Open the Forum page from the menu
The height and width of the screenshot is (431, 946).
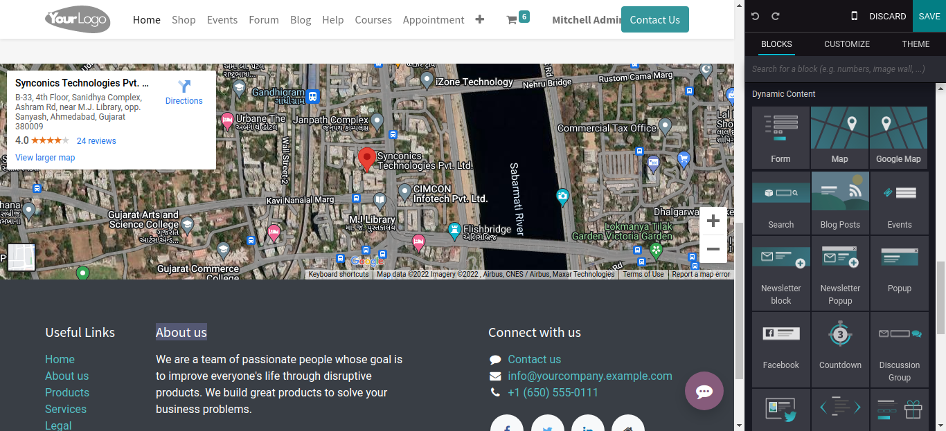click(x=264, y=20)
